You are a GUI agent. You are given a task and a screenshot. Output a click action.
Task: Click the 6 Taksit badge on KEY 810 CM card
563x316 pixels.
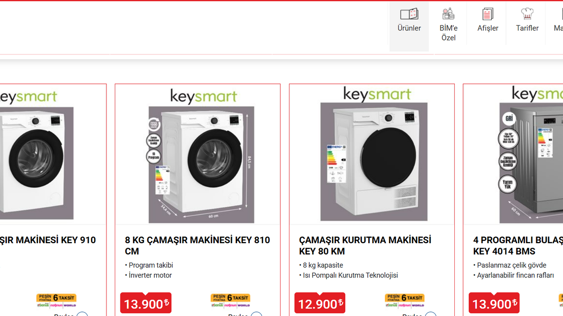230,301
